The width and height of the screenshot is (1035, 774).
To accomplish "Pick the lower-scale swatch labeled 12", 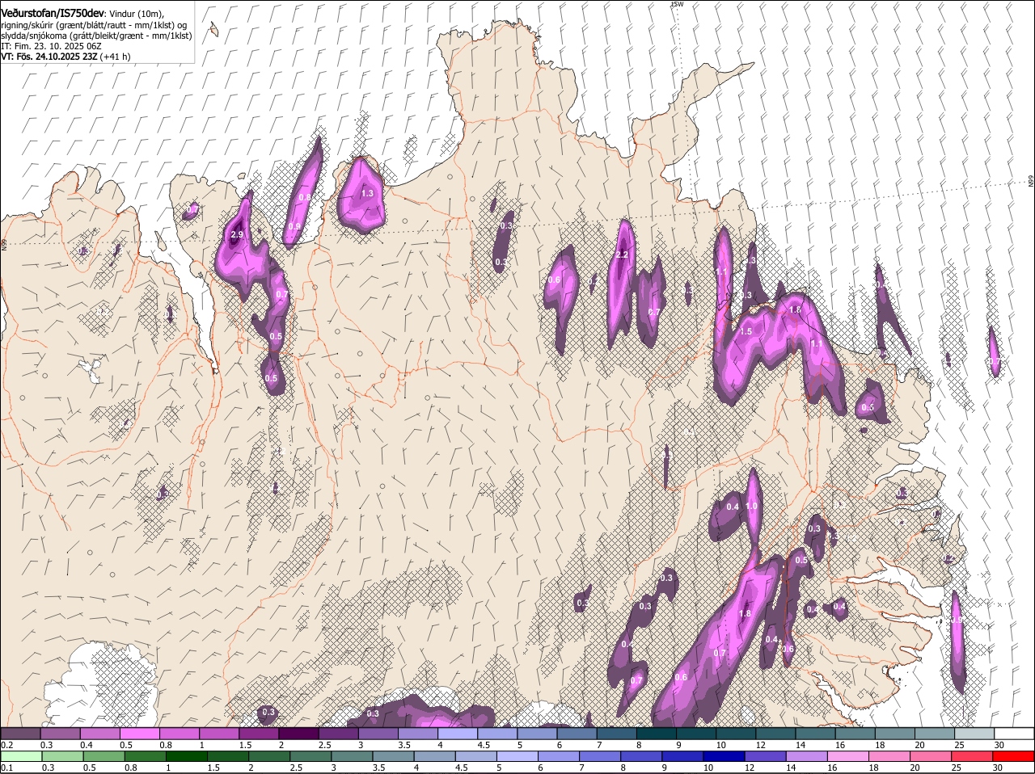I will coord(765,756).
